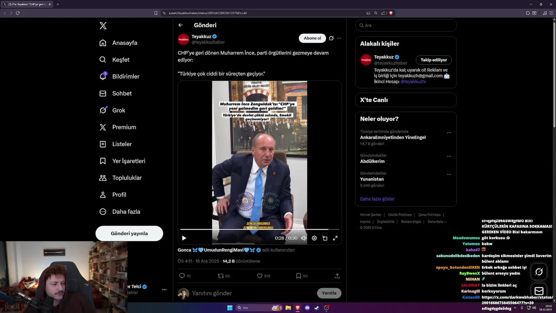Open OBS from taskbar
This screenshot has width=556, height=313.
pyautogui.click(x=326, y=308)
